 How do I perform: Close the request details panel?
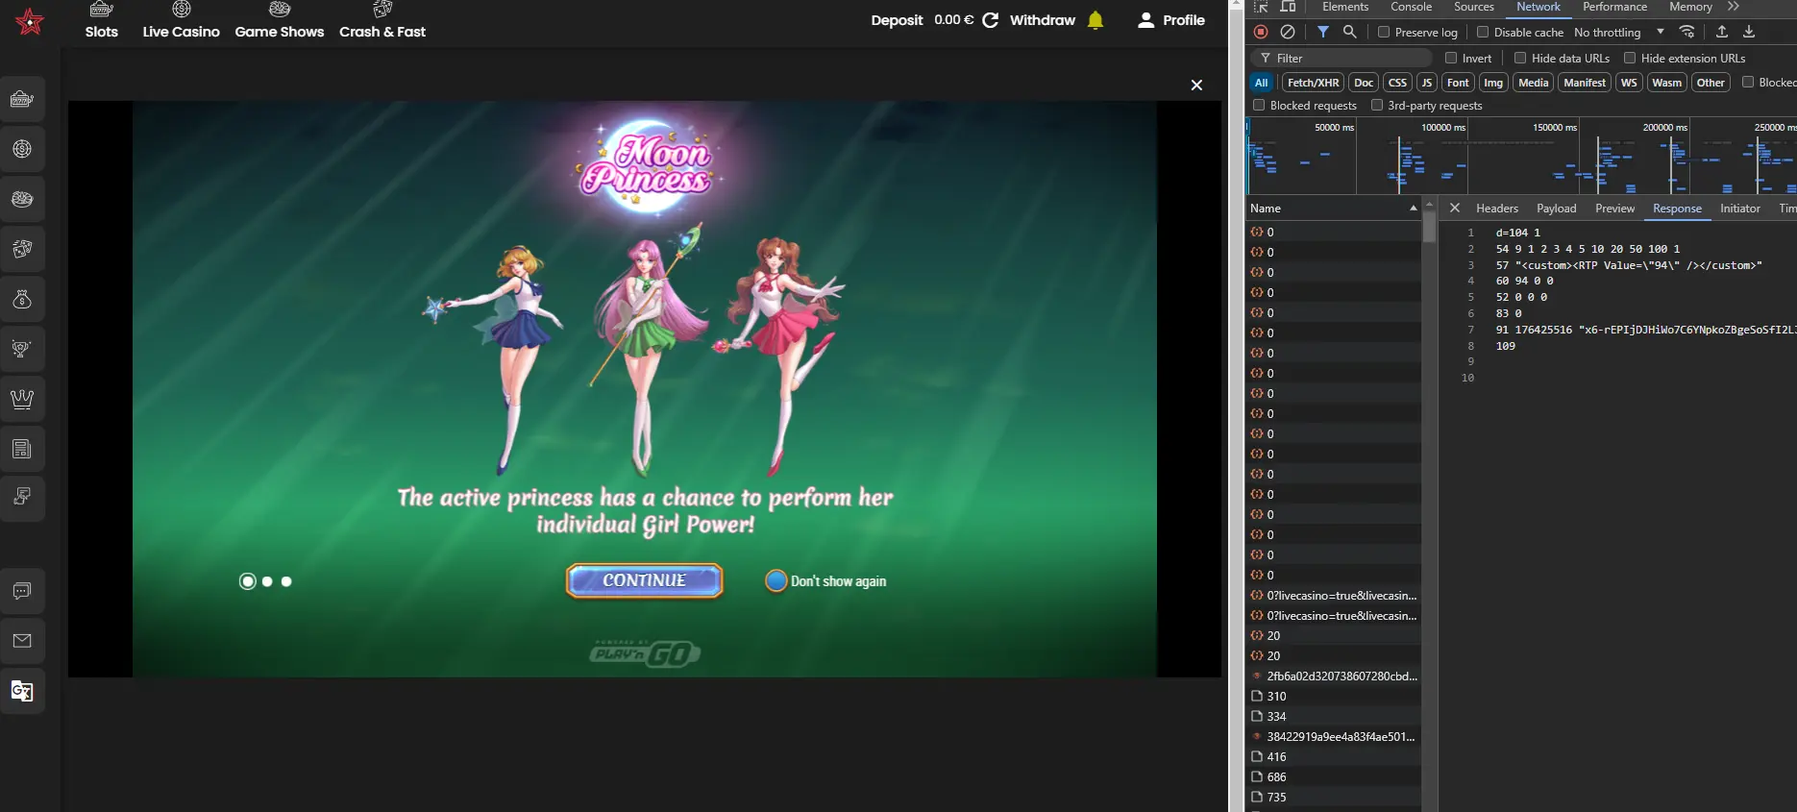1455,208
